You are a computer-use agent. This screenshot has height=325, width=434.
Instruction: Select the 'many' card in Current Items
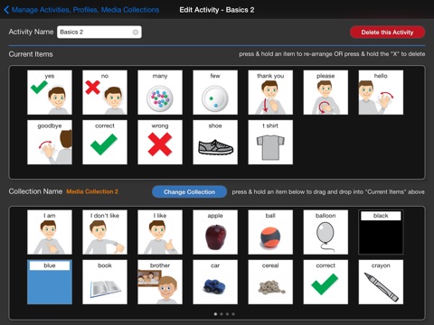[x=160, y=92]
